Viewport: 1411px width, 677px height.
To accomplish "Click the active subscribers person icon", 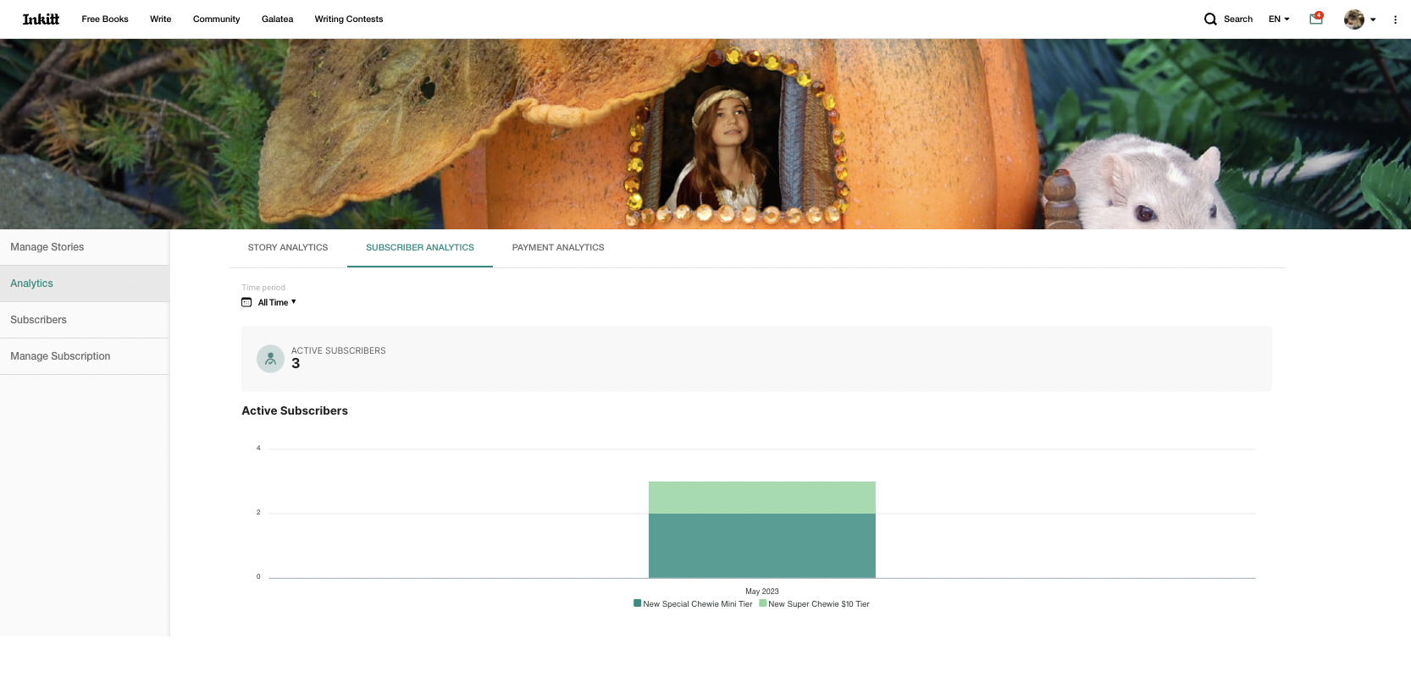I will pyautogui.click(x=270, y=359).
